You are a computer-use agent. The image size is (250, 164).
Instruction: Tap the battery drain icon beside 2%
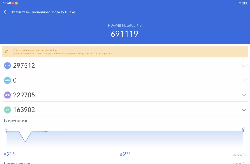pyautogui.click(x=121, y=155)
